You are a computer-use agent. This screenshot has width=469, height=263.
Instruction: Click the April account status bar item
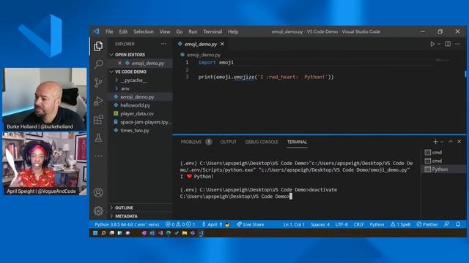[215, 224]
